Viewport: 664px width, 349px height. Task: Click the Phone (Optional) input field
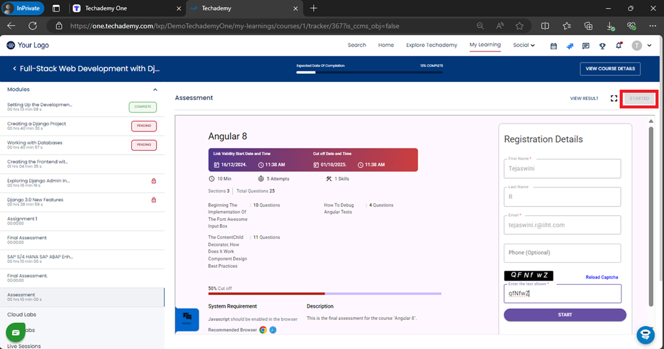click(562, 253)
